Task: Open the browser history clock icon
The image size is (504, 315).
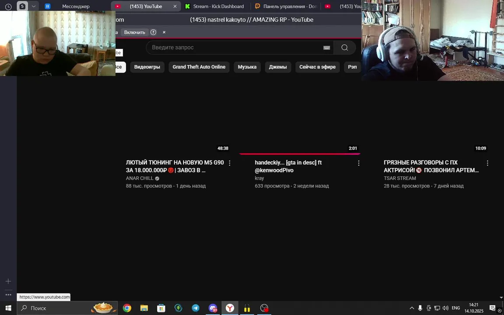Action: (x=8, y=7)
